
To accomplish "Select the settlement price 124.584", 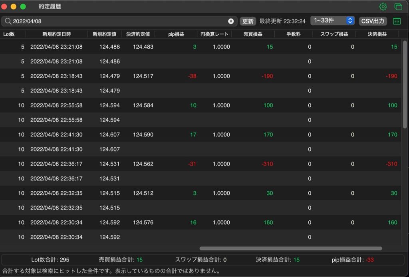I will (x=143, y=105).
